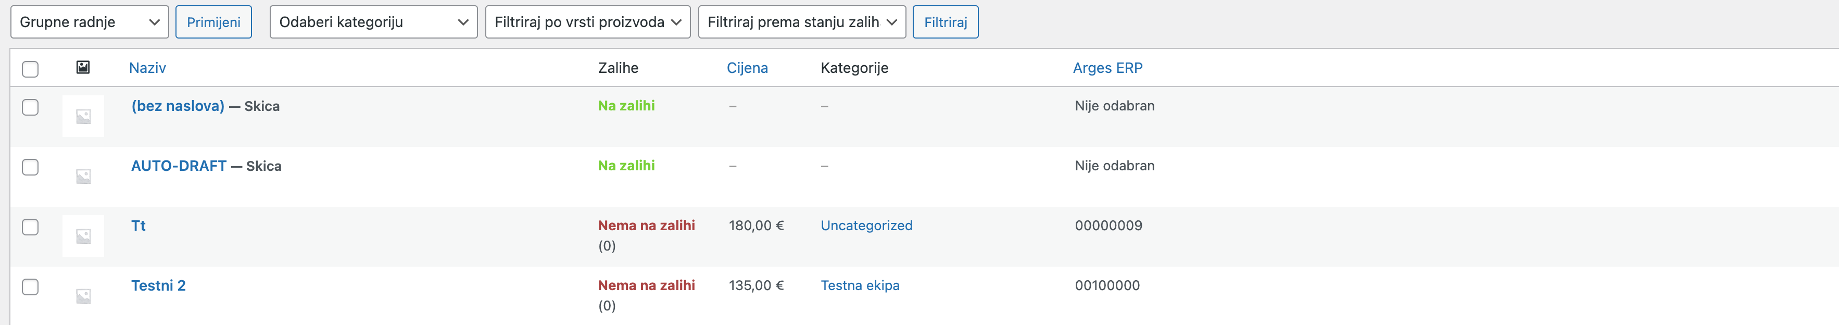Open the Filtriraj prema stanju zaliha dropdown
The width and height of the screenshot is (1839, 325).
click(801, 22)
